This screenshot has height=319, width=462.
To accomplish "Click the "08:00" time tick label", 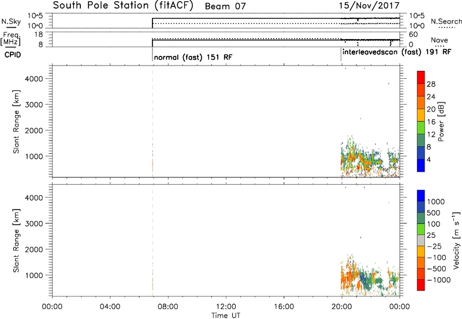I will pos(168,307).
